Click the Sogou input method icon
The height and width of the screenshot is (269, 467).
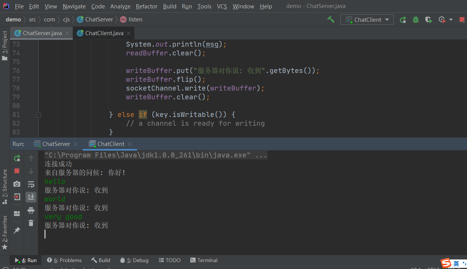pyautogui.click(x=446, y=263)
